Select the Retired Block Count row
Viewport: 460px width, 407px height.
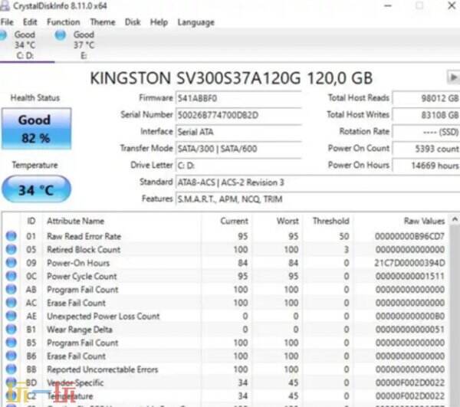(226, 250)
